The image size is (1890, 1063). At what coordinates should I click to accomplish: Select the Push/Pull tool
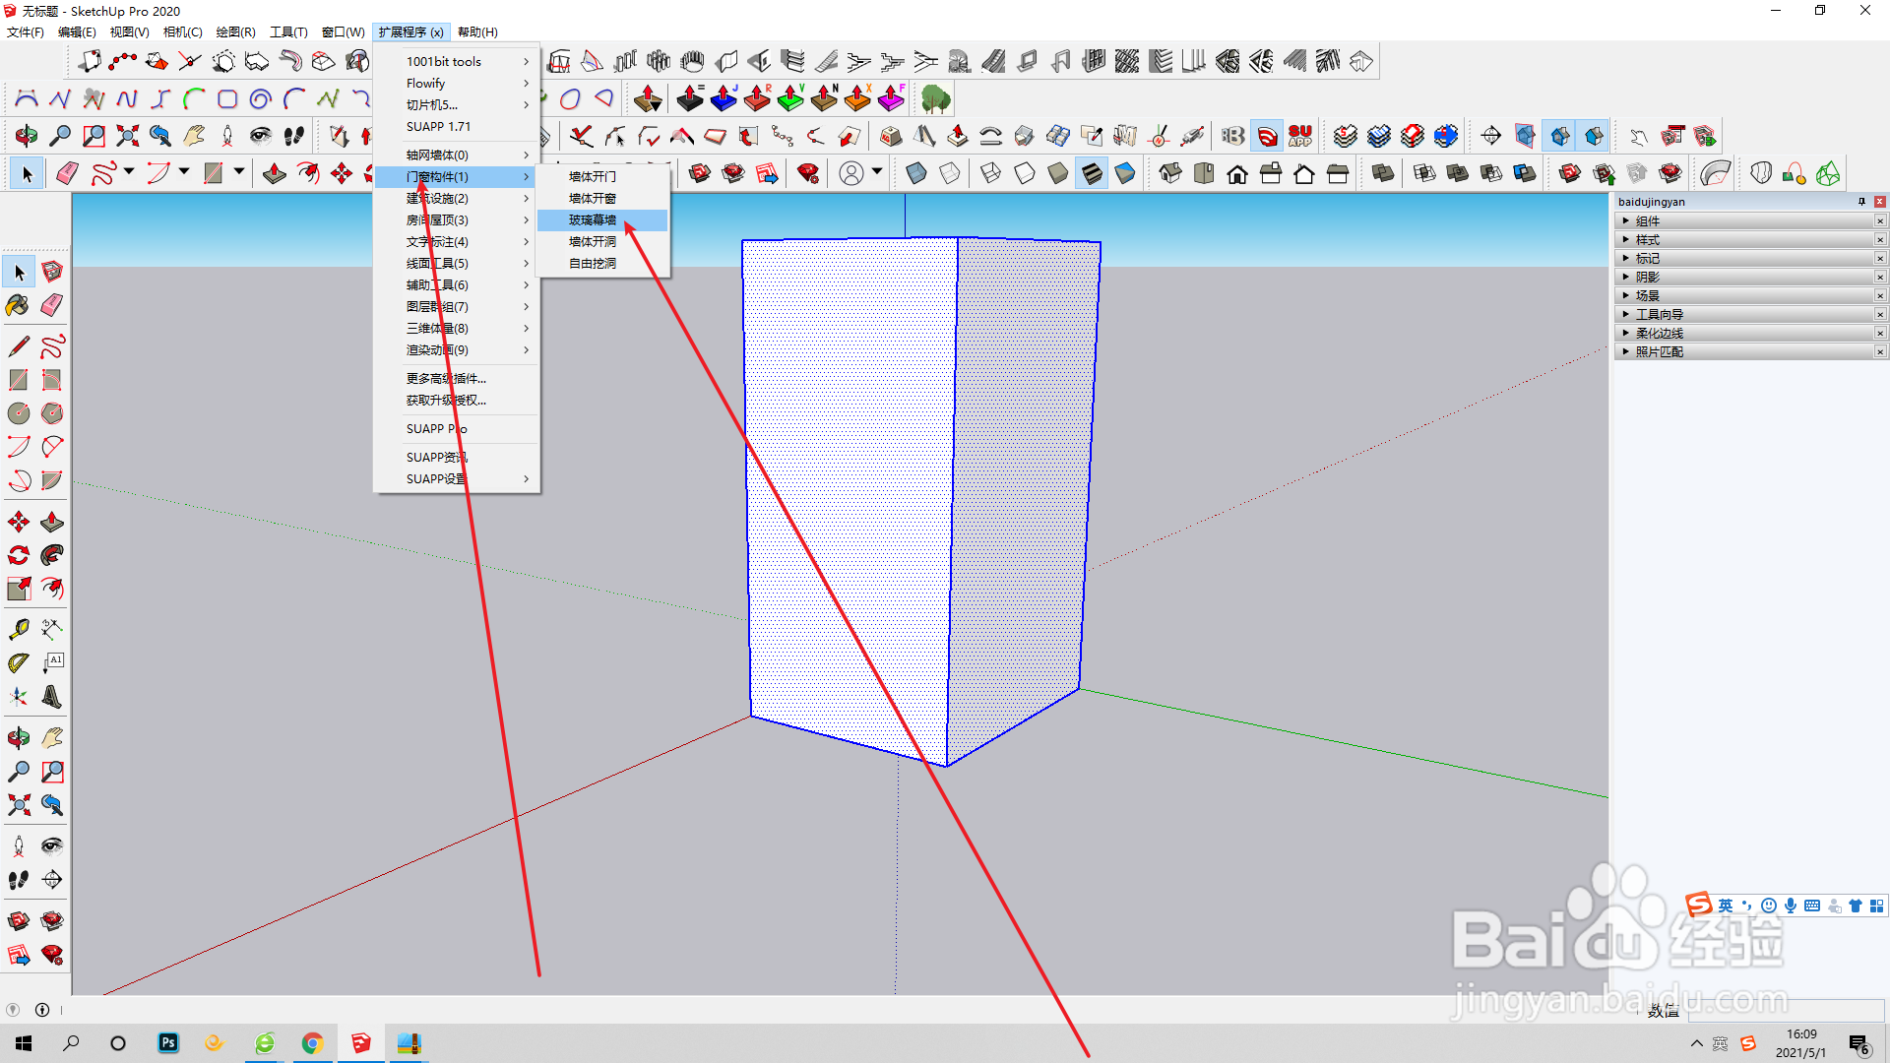[52, 522]
